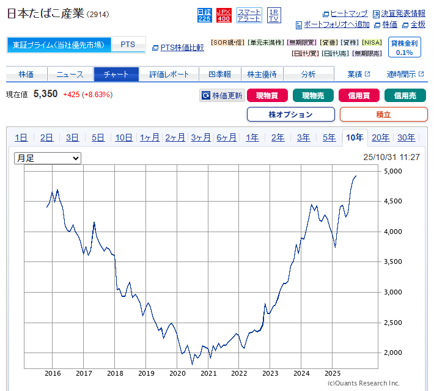Select the 2年 chart period

[278, 137]
